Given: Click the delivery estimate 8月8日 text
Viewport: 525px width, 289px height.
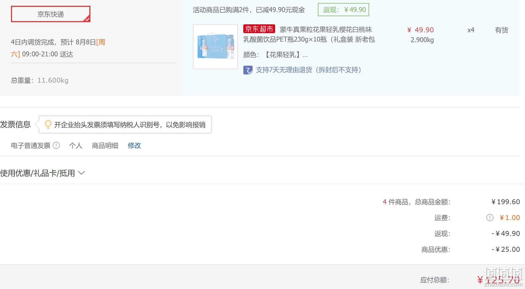Looking at the screenshot, I should tap(58, 48).
